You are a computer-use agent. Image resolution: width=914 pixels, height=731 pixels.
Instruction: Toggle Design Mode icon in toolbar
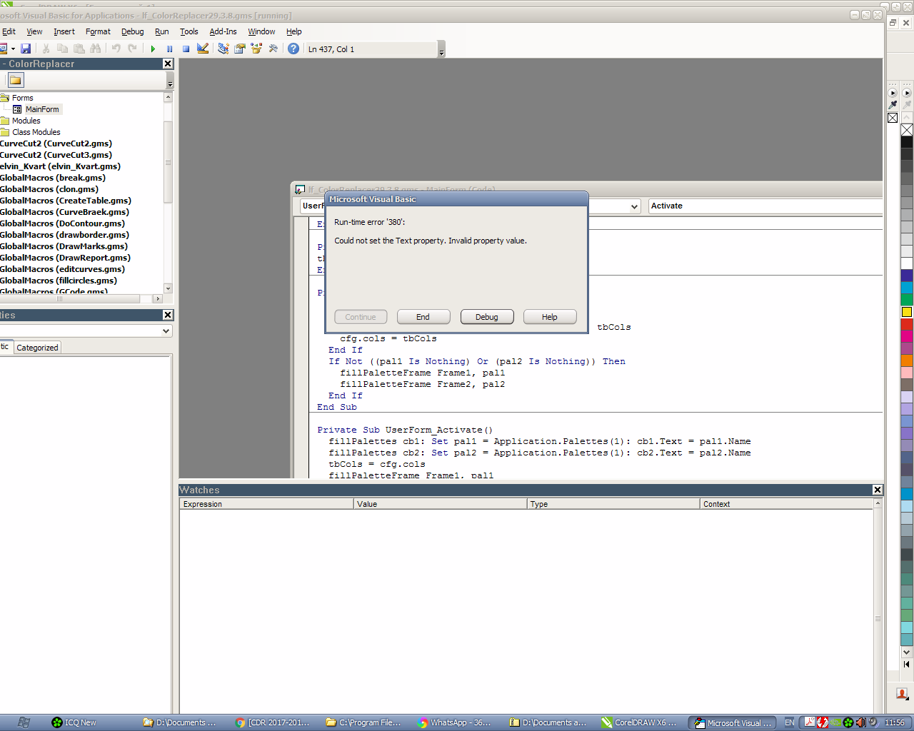click(x=203, y=49)
